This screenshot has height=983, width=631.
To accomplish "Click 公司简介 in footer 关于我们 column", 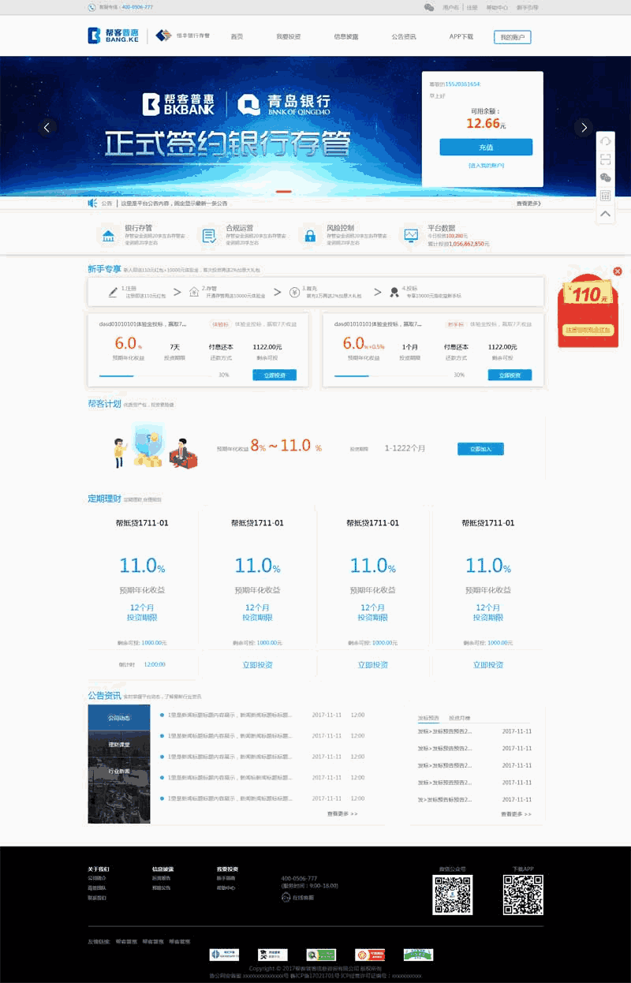I will pos(96,878).
